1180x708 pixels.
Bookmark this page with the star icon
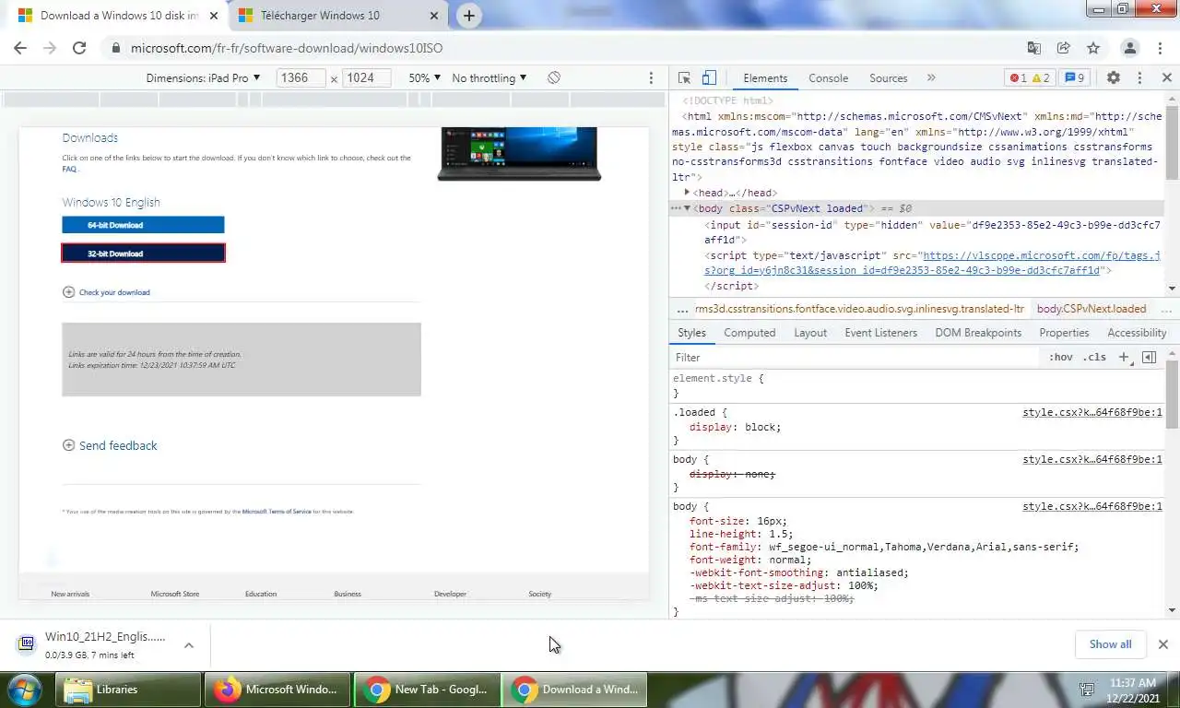[1093, 48]
